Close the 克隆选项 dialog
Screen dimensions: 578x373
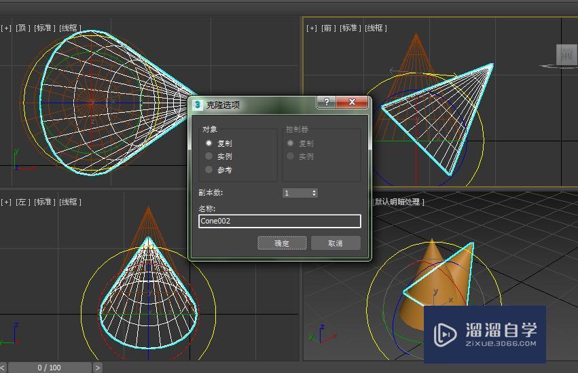point(352,102)
